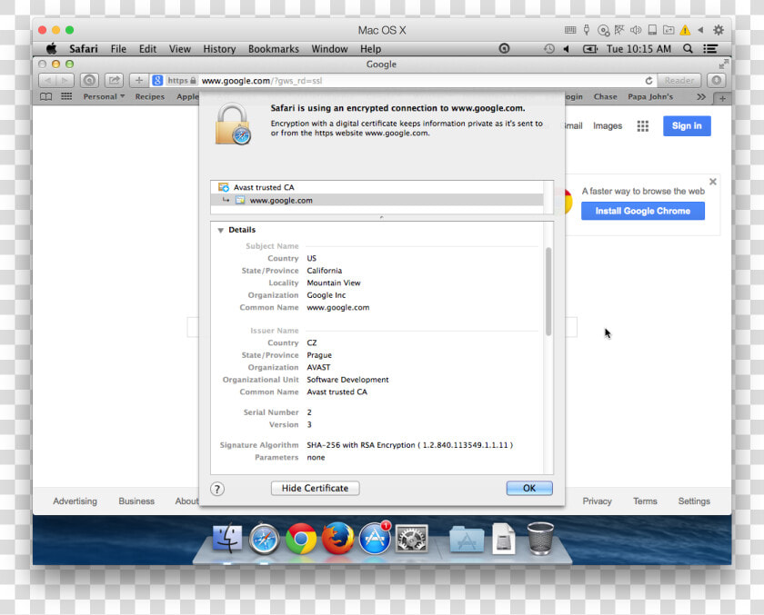Open the Advertising footer link

75,501
